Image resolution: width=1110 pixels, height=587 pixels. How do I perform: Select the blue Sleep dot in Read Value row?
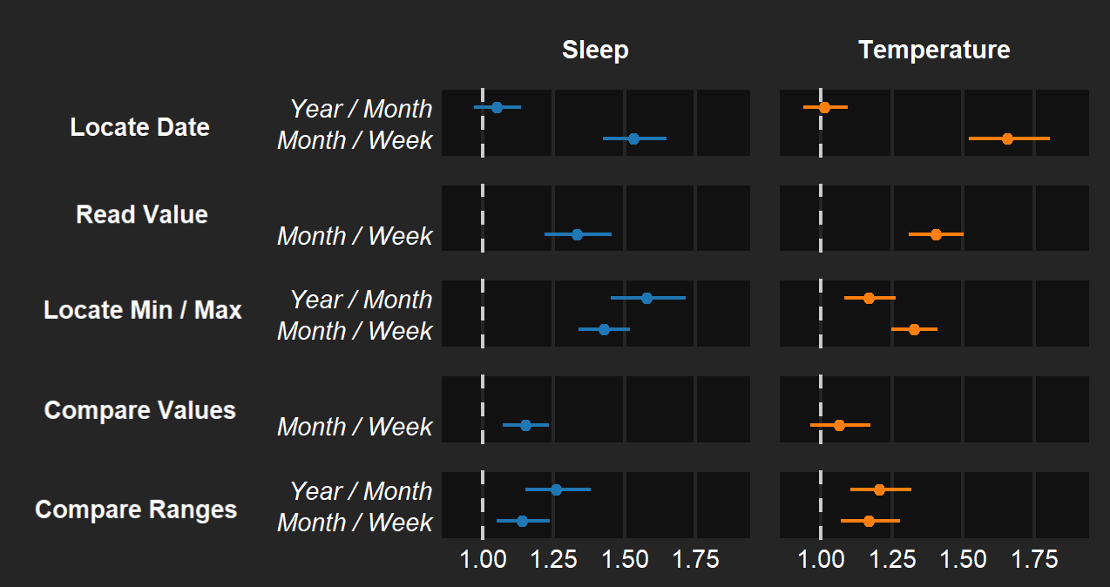[577, 234]
